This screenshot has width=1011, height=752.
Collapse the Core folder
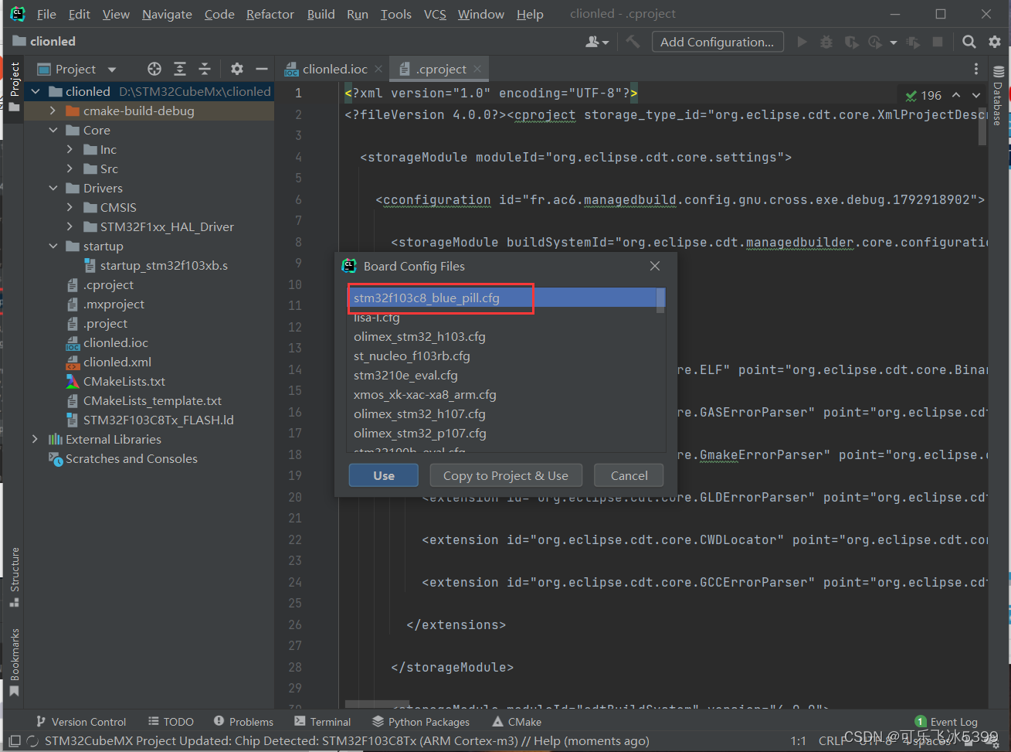point(53,130)
